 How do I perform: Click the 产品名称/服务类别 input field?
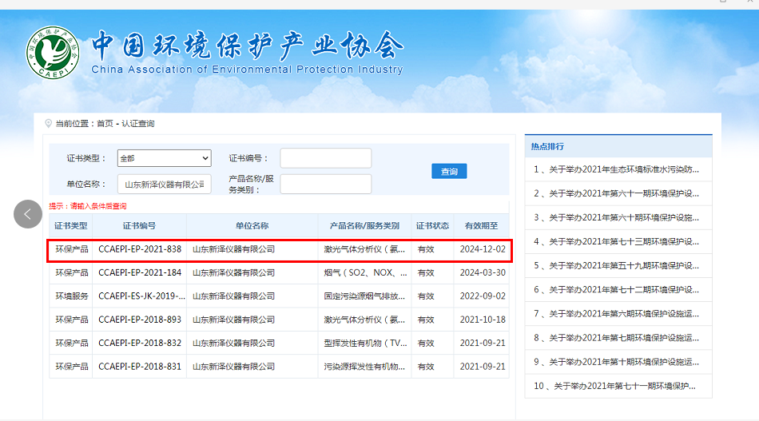tap(325, 184)
